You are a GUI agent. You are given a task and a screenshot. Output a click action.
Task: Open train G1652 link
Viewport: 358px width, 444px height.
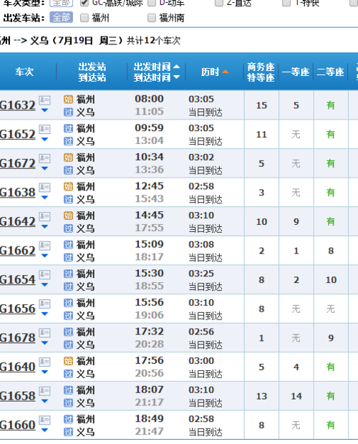click(x=18, y=134)
